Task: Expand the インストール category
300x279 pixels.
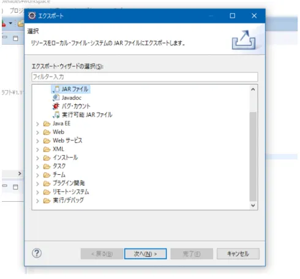Action: click(37, 158)
